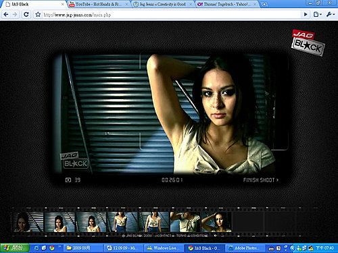Image resolution: width=338 pixels, height=253 pixels.
Task: Click FINISH SHOOT link
Action: [x=261, y=180]
